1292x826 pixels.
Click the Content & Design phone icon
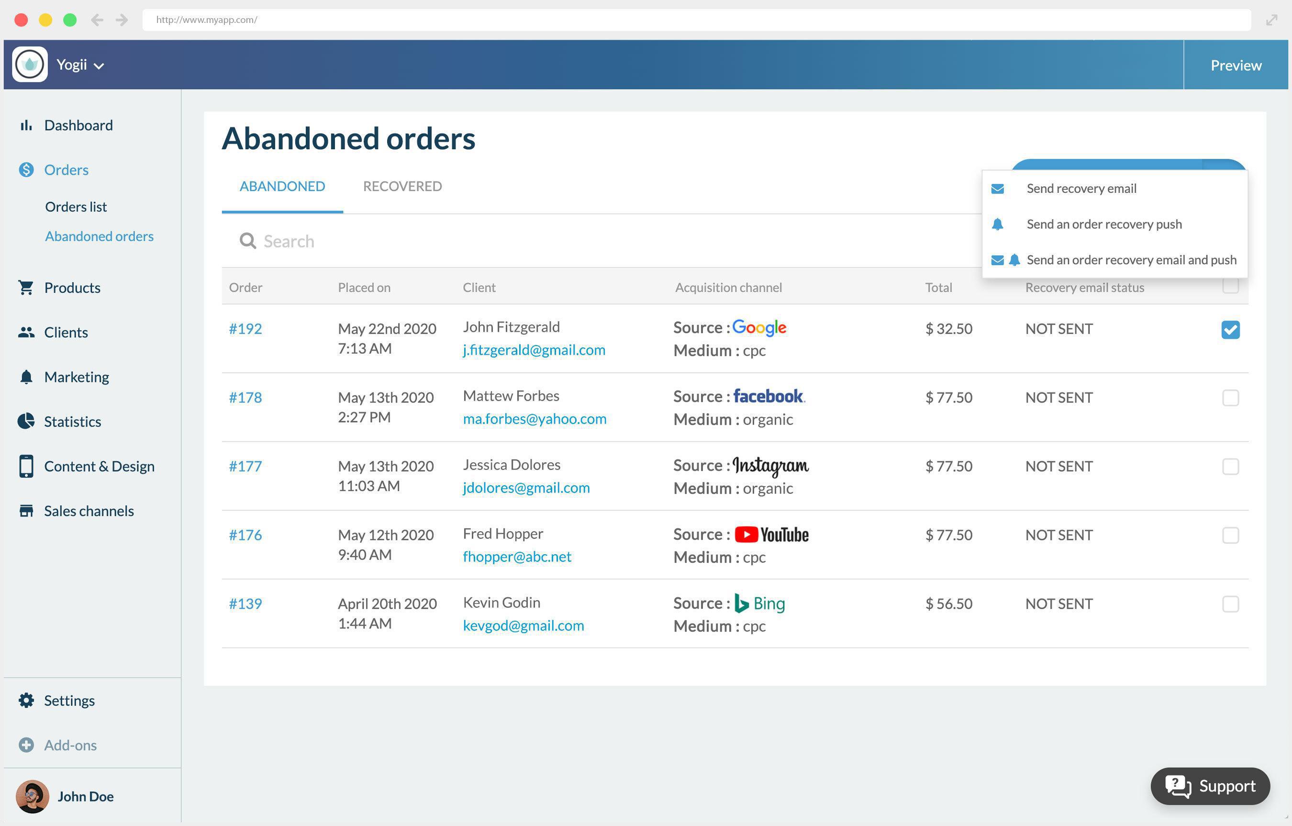click(x=26, y=466)
